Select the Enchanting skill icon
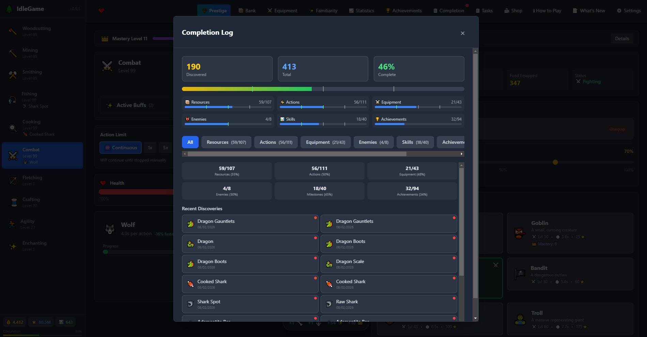The height and width of the screenshot is (337, 647). pyautogui.click(x=13, y=246)
